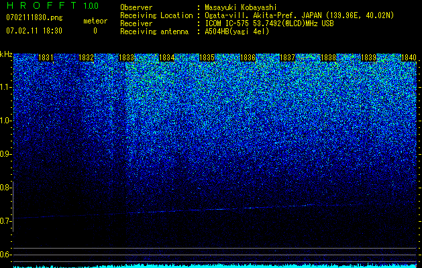
Task: Click the date stamp 07.02.11 18:30
Action: [x=34, y=31]
